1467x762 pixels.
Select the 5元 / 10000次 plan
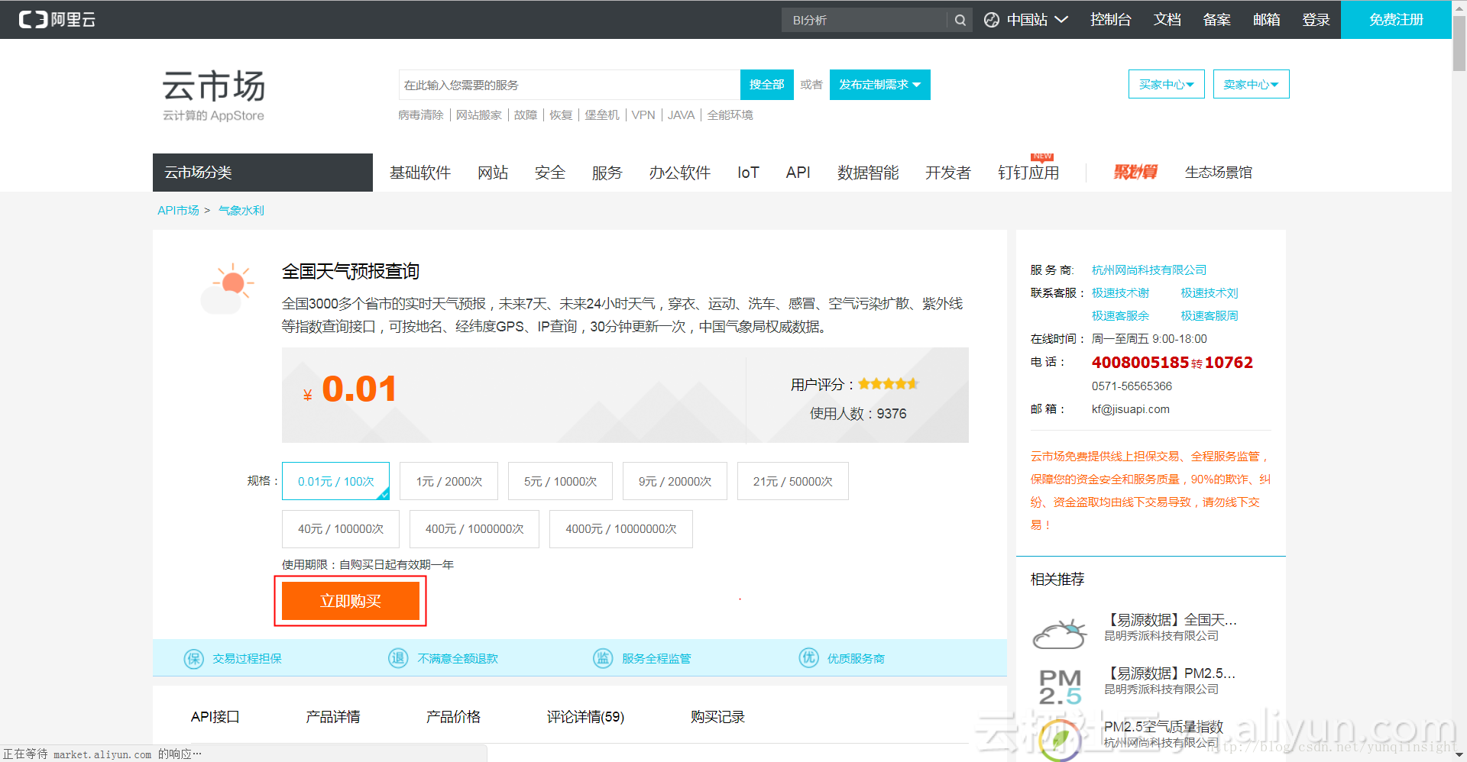(560, 481)
